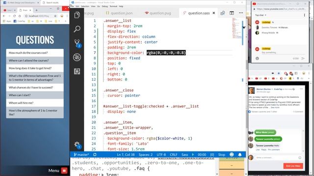Open the Apps bookmarks shortcut
This screenshot has width=314, height=176.
(7, 21)
